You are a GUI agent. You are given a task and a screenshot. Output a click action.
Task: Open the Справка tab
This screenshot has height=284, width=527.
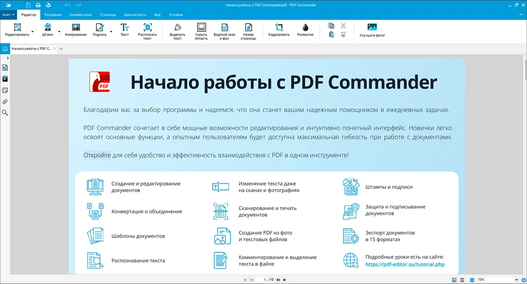tap(175, 15)
